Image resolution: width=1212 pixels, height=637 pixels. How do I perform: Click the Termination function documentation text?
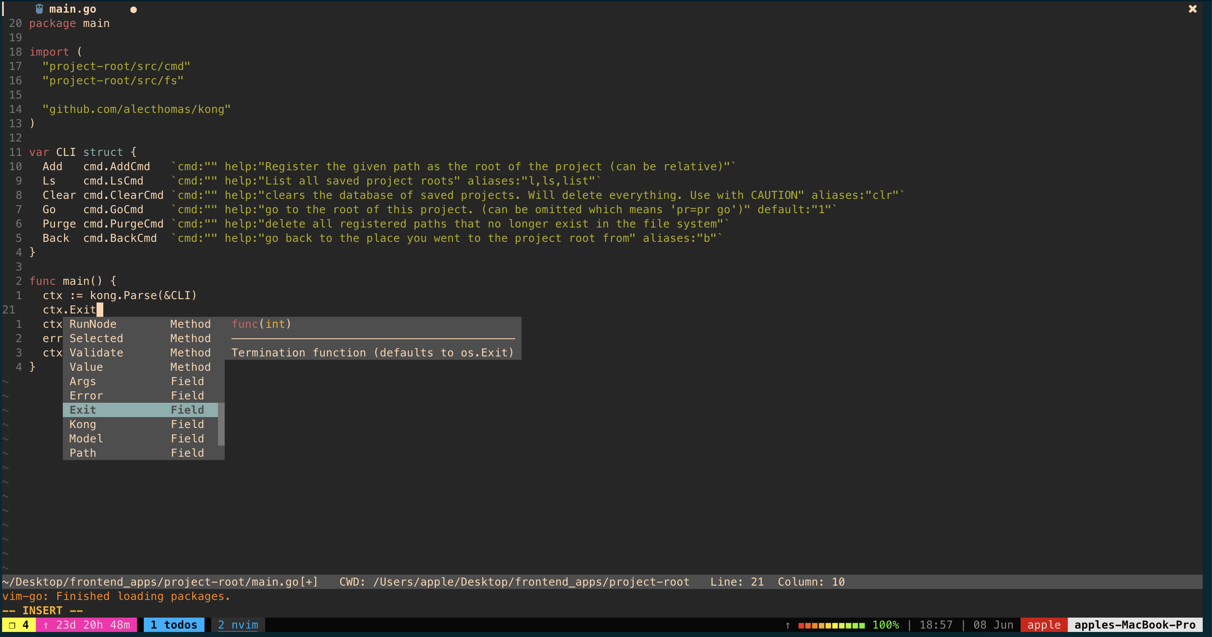click(372, 353)
